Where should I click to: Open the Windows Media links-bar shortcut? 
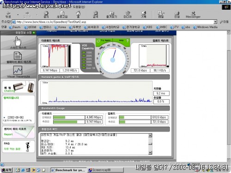[x=206, y=27]
